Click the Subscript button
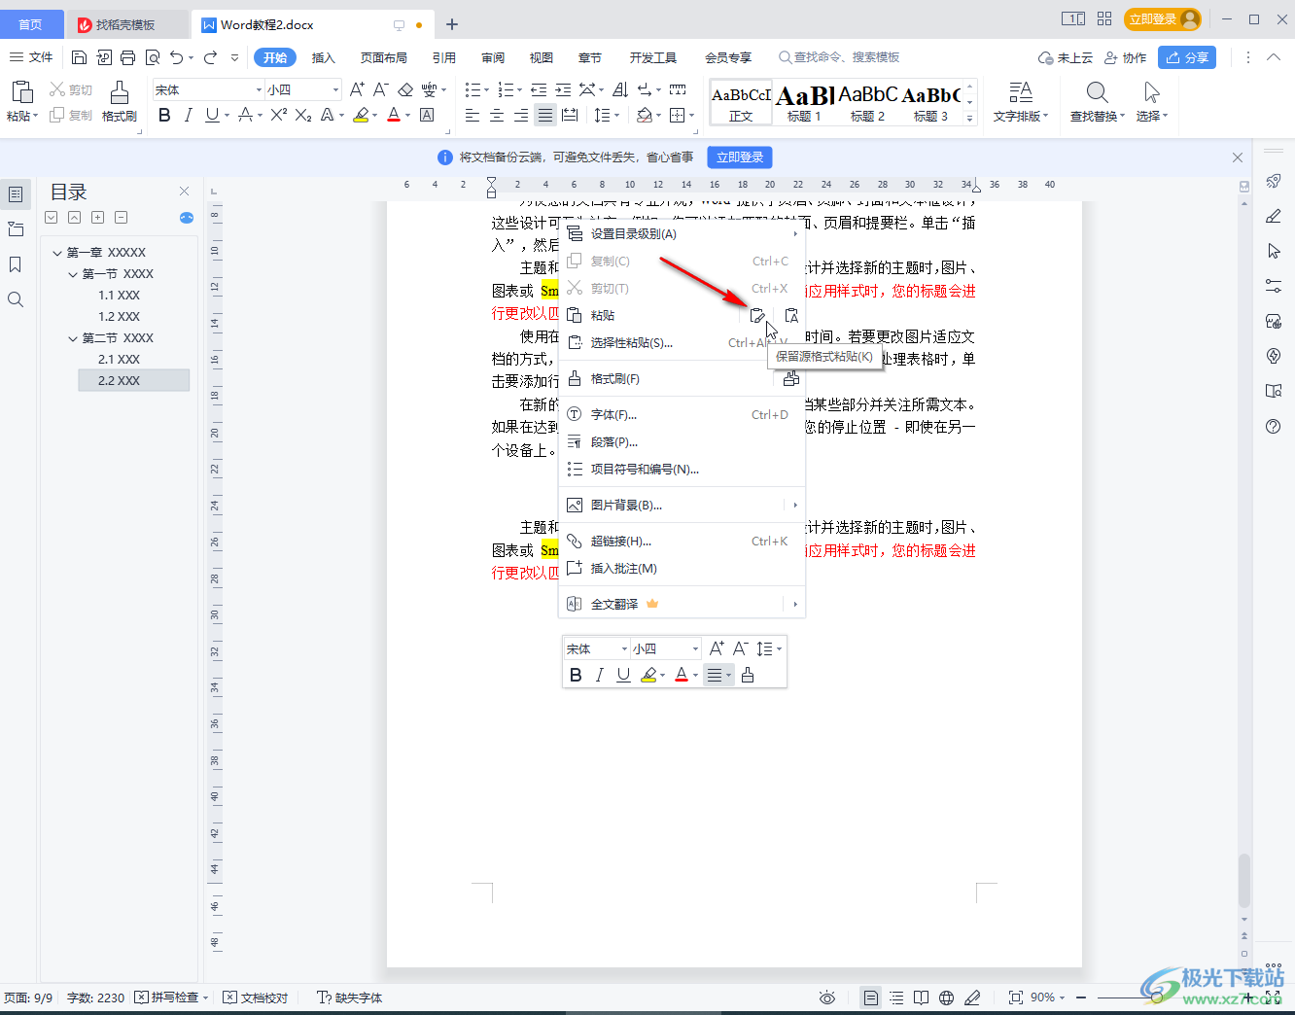Screen dimensions: 1295x1015 pos(303,116)
